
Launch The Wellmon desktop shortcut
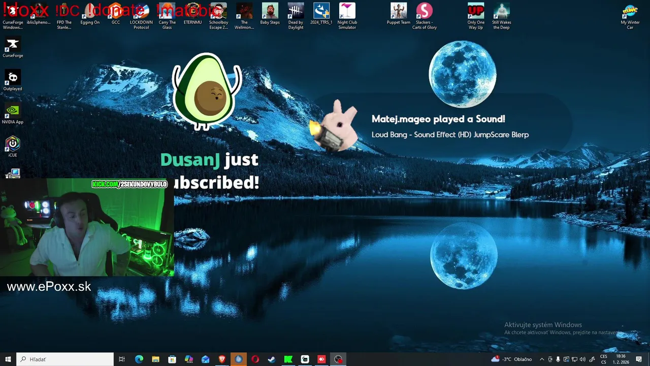click(x=244, y=16)
